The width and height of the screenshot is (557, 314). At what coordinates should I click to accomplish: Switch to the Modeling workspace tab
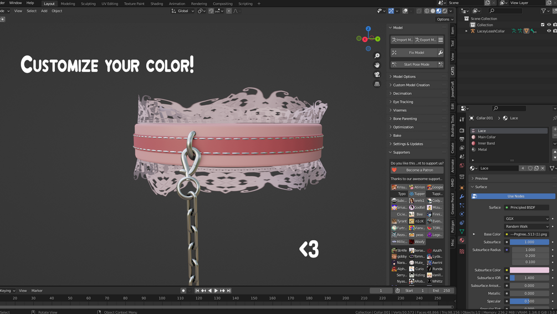[x=68, y=3]
